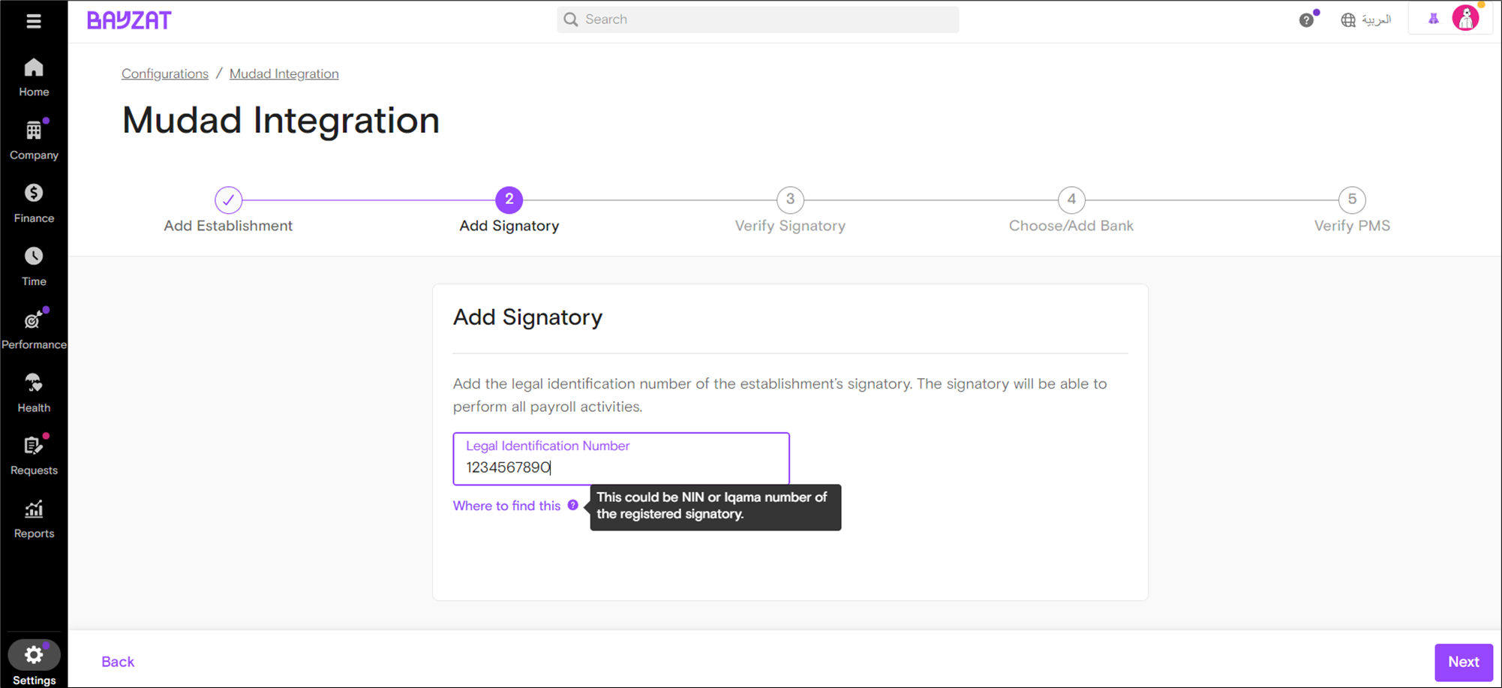This screenshot has height=688, width=1502.
Task: Click the Configurations breadcrumb link
Action: [165, 74]
